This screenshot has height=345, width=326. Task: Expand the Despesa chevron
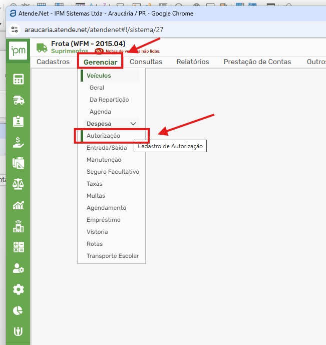click(x=133, y=124)
